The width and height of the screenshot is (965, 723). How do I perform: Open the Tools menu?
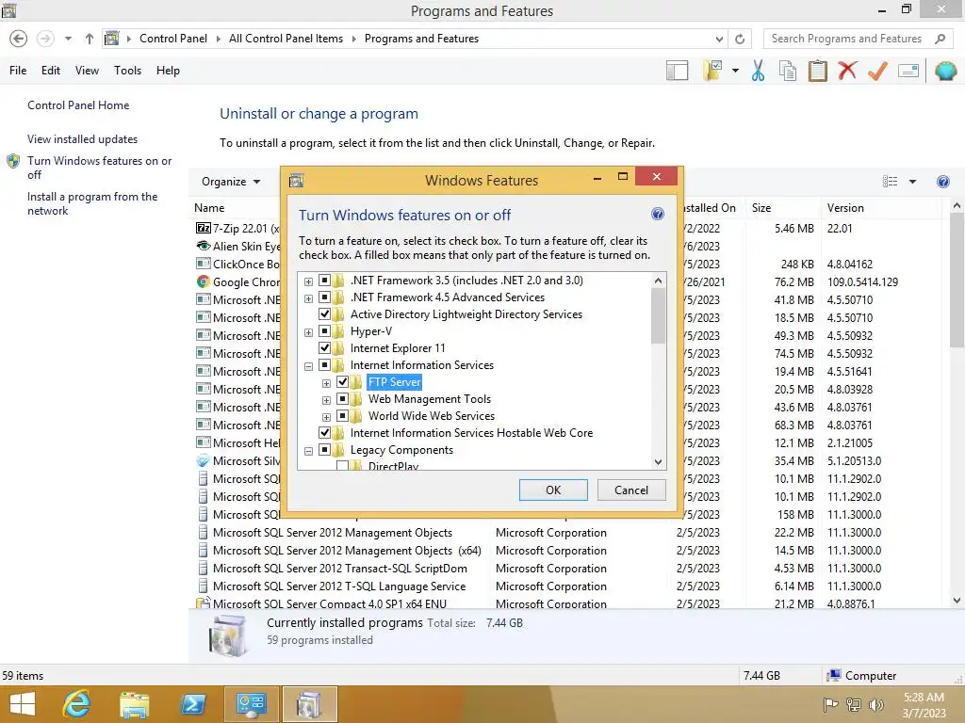click(127, 71)
